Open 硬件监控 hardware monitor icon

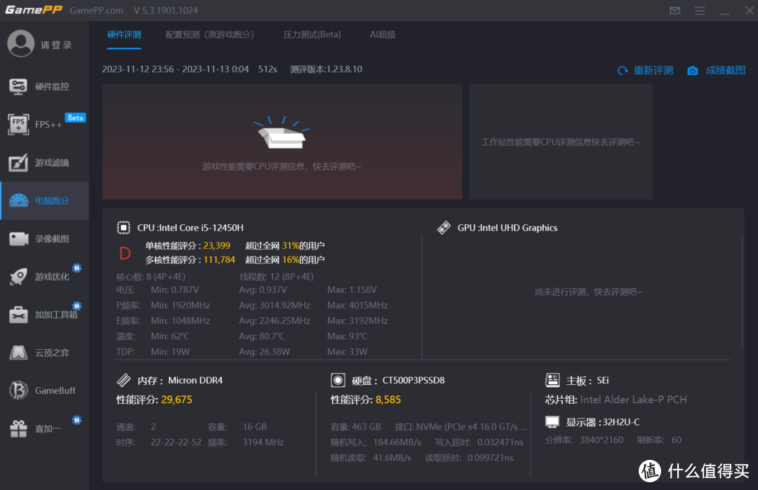click(x=18, y=86)
